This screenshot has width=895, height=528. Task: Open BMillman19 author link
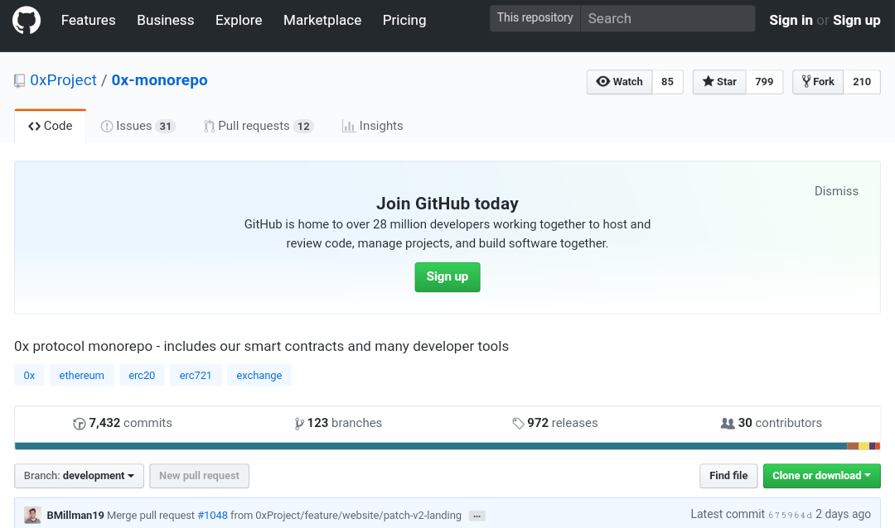click(x=75, y=515)
